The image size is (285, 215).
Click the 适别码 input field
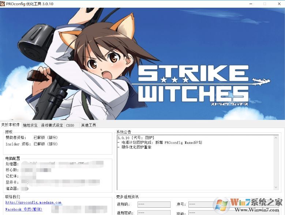154,204
